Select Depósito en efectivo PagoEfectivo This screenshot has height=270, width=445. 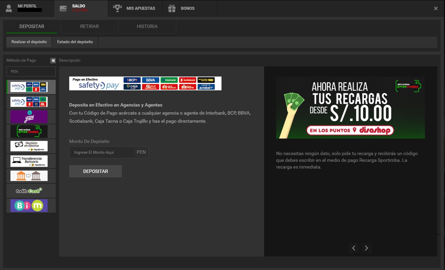(x=29, y=146)
